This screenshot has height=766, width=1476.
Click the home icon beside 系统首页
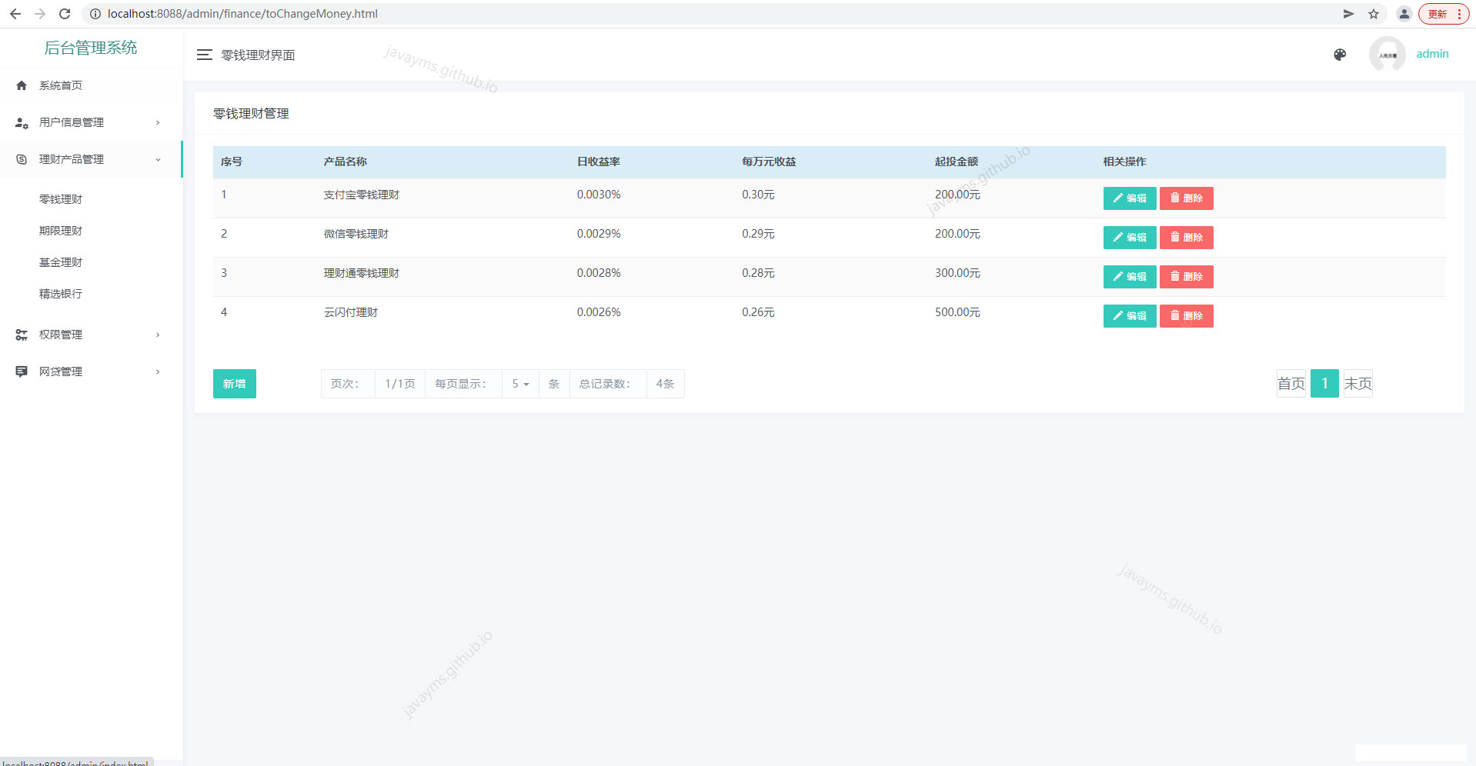point(22,85)
